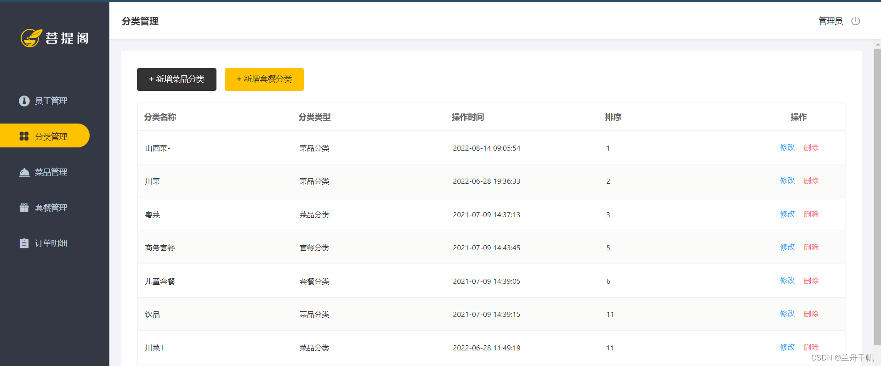Click the 分类管理 page title

140,21
